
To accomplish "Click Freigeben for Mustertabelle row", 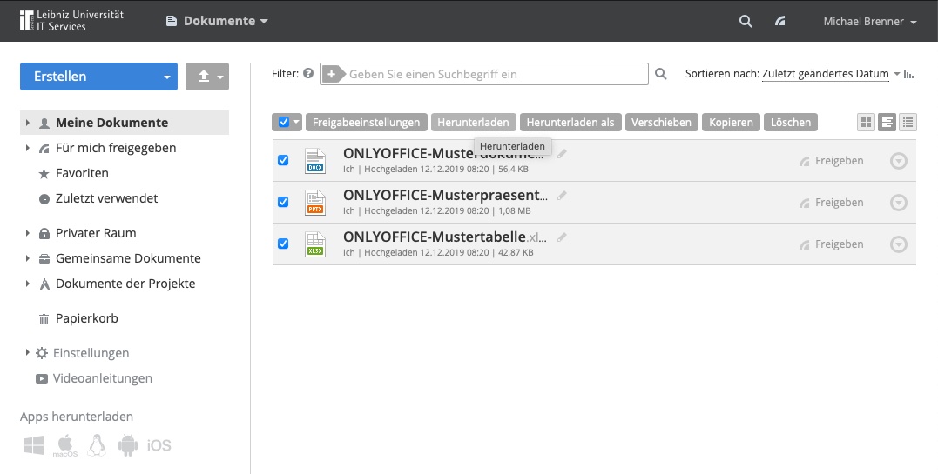I will tap(832, 244).
